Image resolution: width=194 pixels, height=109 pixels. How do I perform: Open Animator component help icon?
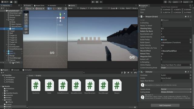[186, 72]
